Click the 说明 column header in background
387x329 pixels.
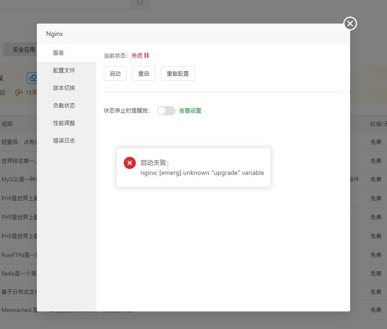tap(6, 124)
